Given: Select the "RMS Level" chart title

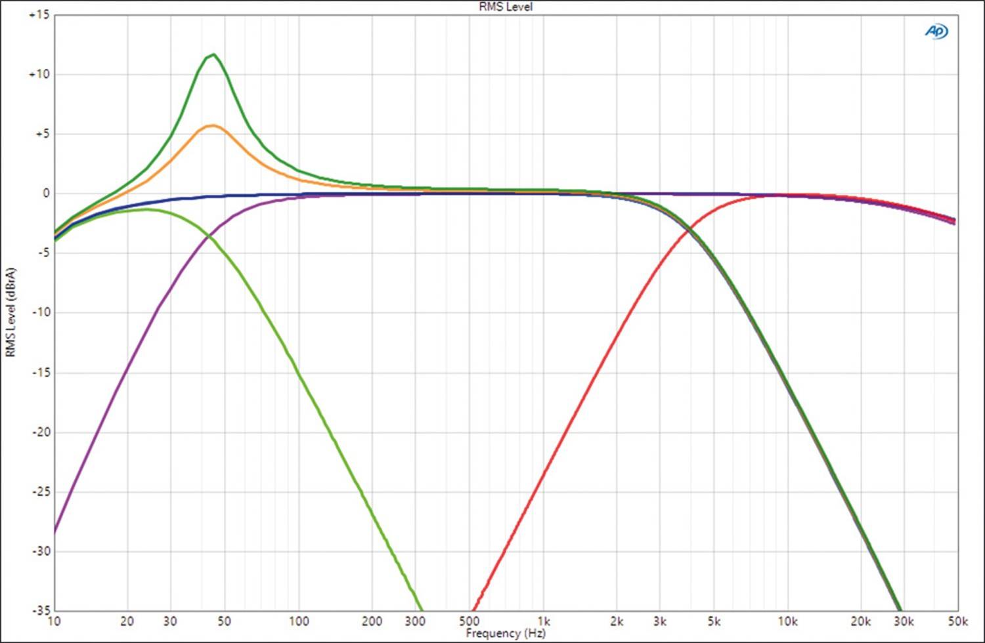Looking at the screenshot, I should tap(506, 7).
